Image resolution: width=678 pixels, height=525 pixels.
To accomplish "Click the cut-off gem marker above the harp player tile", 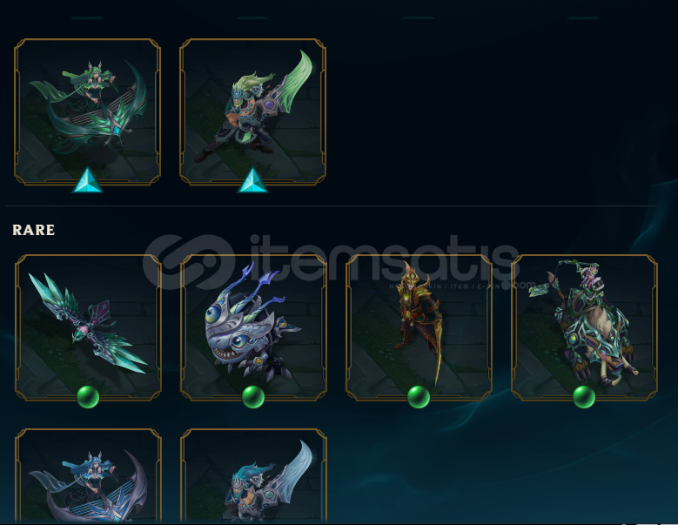I will click(87, 17).
